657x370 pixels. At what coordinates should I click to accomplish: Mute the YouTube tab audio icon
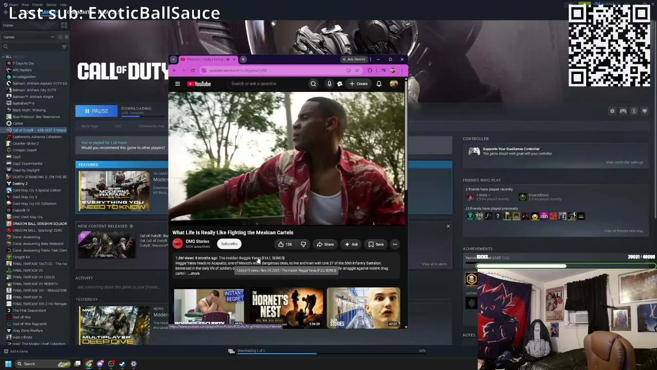click(228, 59)
